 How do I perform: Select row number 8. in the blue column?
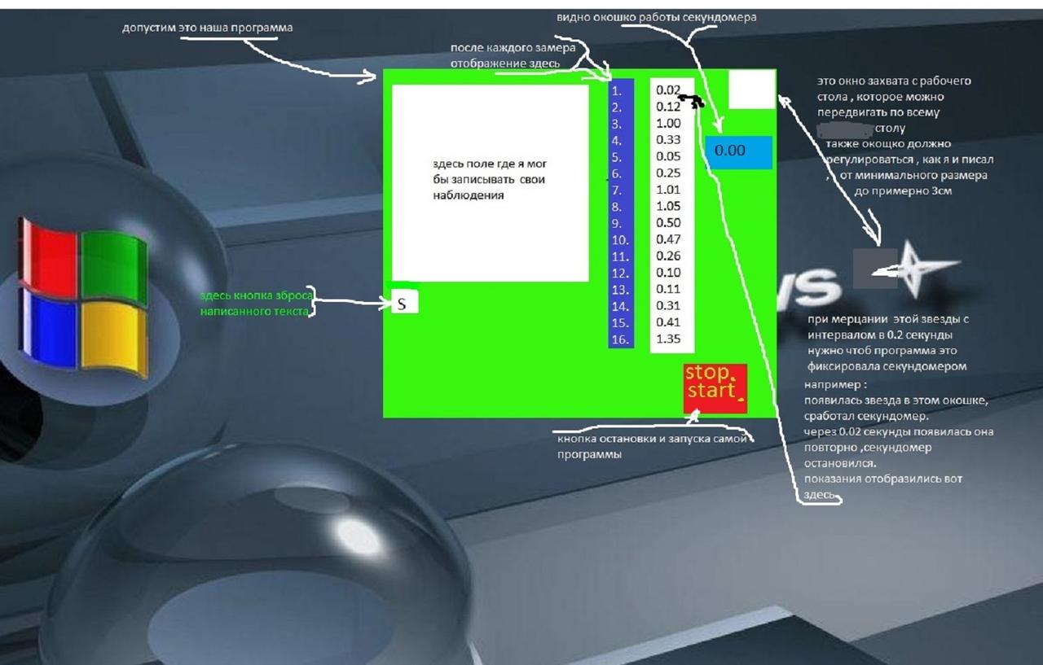617,207
